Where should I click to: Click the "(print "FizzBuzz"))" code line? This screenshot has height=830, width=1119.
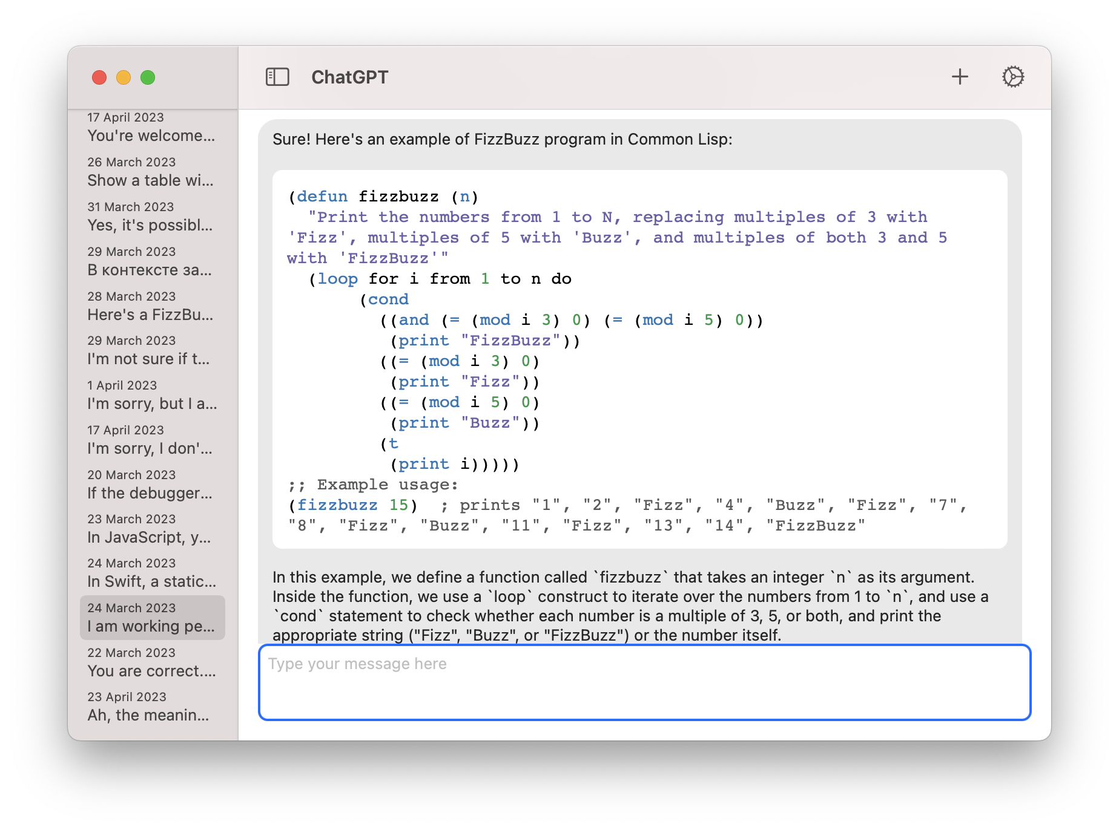pyautogui.click(x=485, y=341)
